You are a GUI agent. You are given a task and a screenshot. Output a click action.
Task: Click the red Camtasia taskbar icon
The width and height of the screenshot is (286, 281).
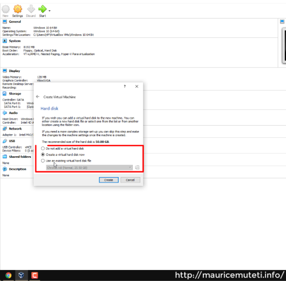pyautogui.click(x=34, y=275)
